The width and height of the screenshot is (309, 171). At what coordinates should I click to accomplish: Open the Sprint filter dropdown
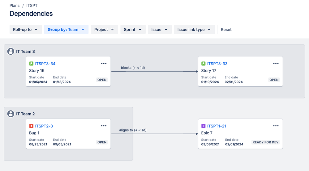133,30
